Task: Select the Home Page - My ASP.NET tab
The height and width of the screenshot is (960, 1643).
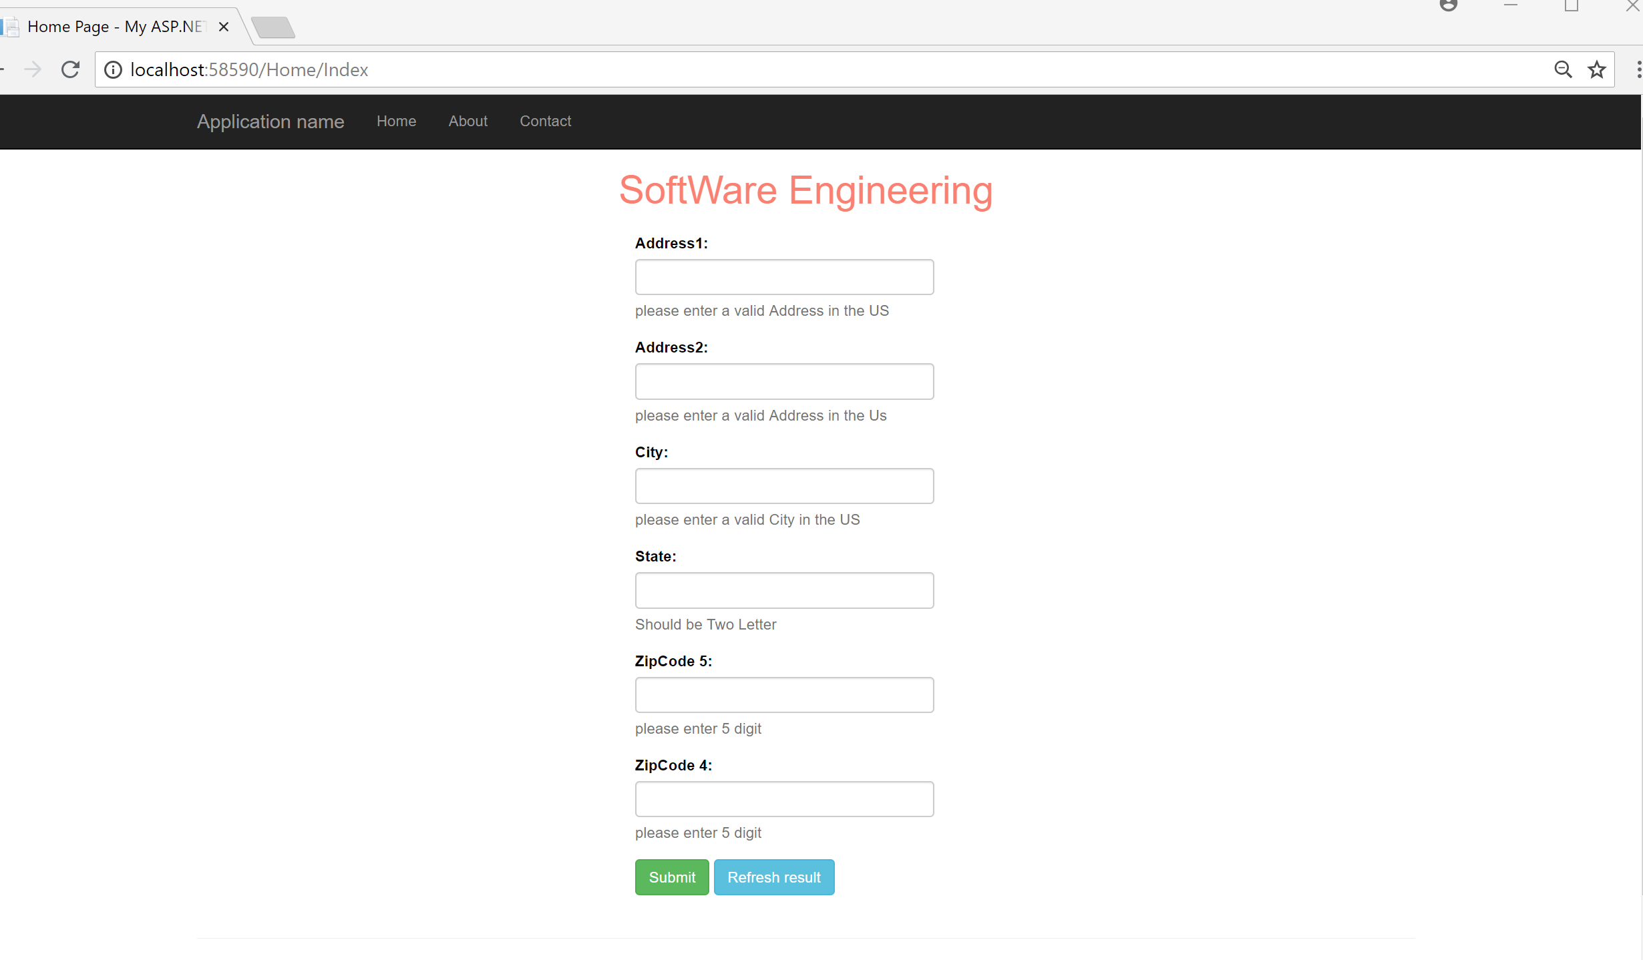Action: (x=114, y=27)
